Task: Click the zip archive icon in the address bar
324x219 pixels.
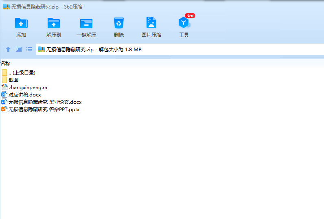Action: 42,49
